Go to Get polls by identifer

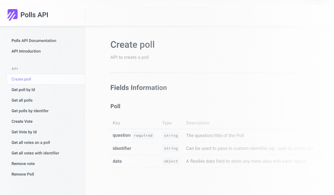pyautogui.click(x=30, y=111)
